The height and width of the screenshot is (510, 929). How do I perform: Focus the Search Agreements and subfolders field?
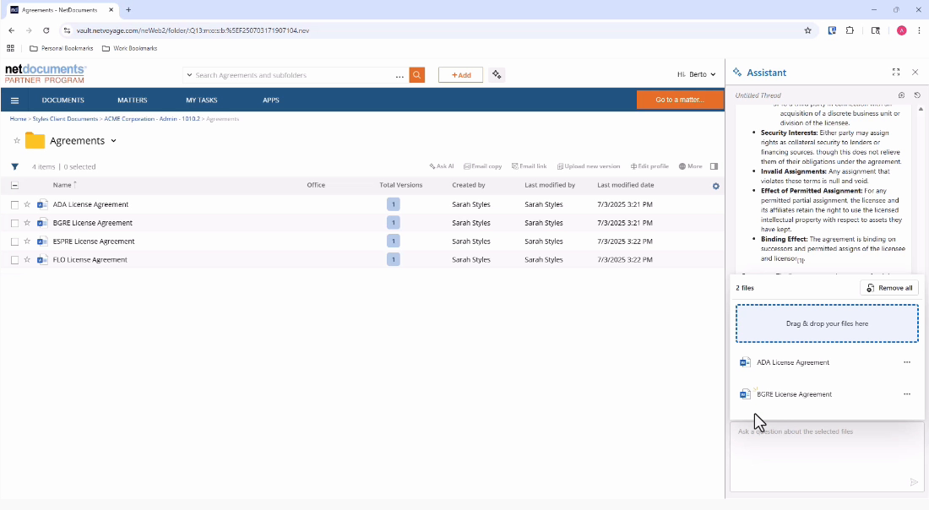pyautogui.click(x=293, y=75)
